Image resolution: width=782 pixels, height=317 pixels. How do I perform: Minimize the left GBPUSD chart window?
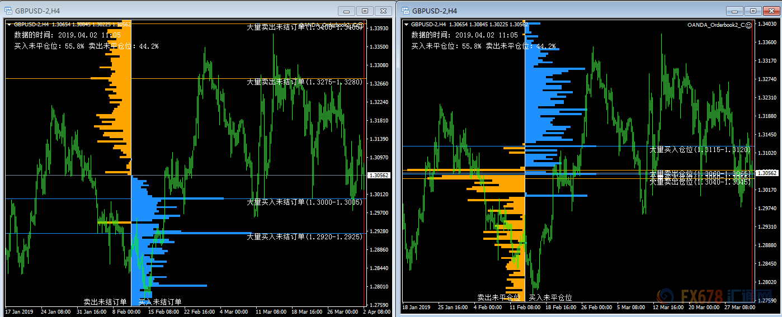tap(347, 11)
